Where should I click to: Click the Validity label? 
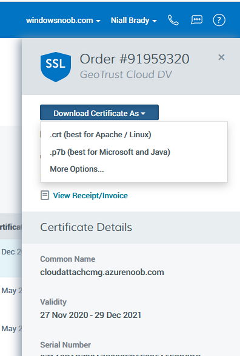[53, 302]
